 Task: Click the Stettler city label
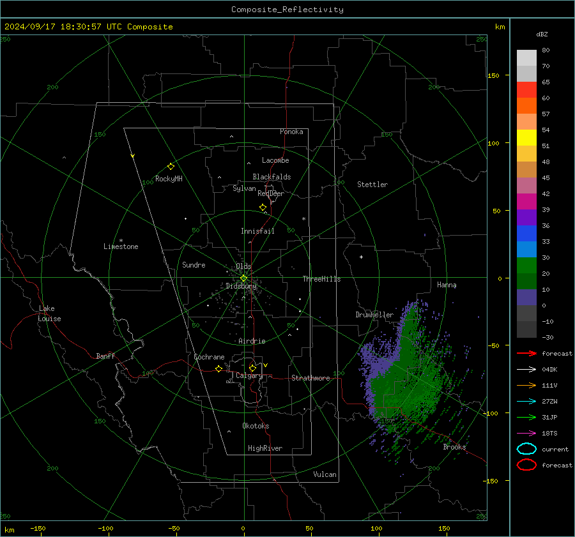[372, 185]
